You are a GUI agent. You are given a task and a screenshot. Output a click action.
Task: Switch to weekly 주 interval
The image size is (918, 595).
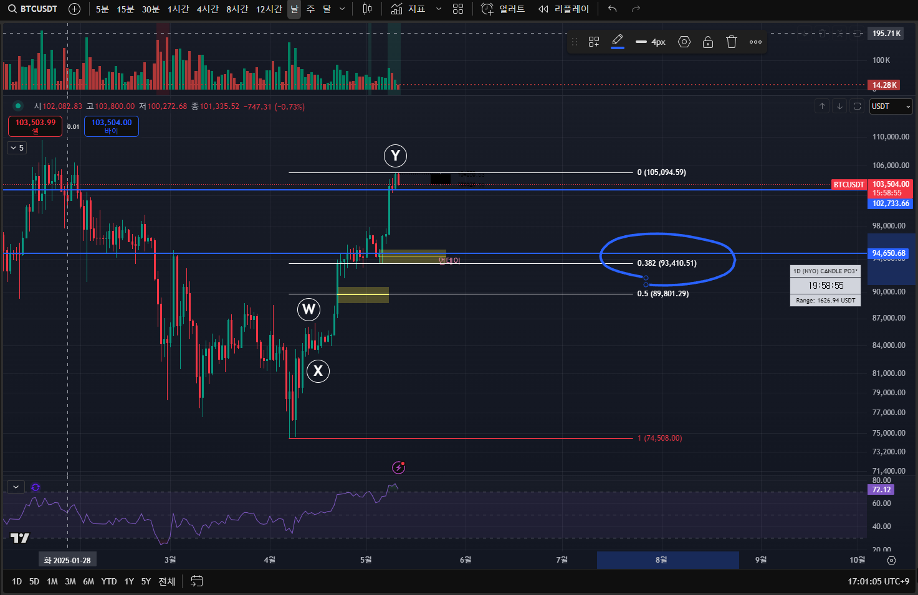(310, 9)
